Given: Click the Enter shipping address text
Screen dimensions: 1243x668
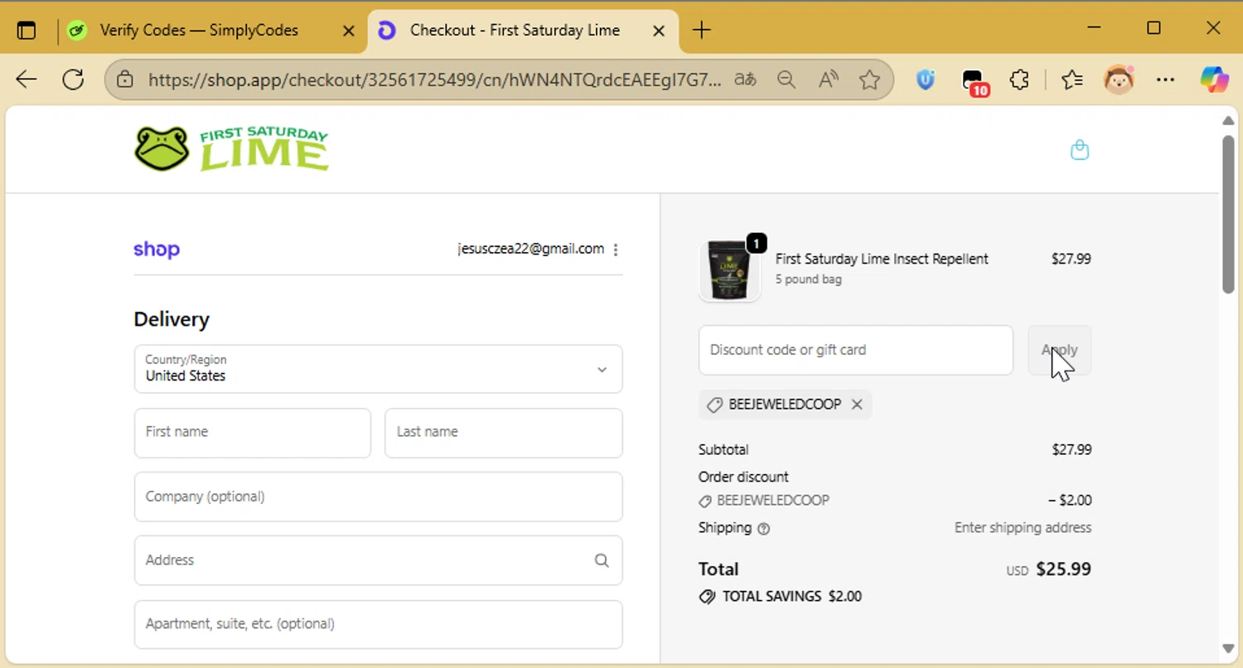Looking at the screenshot, I should [1023, 528].
